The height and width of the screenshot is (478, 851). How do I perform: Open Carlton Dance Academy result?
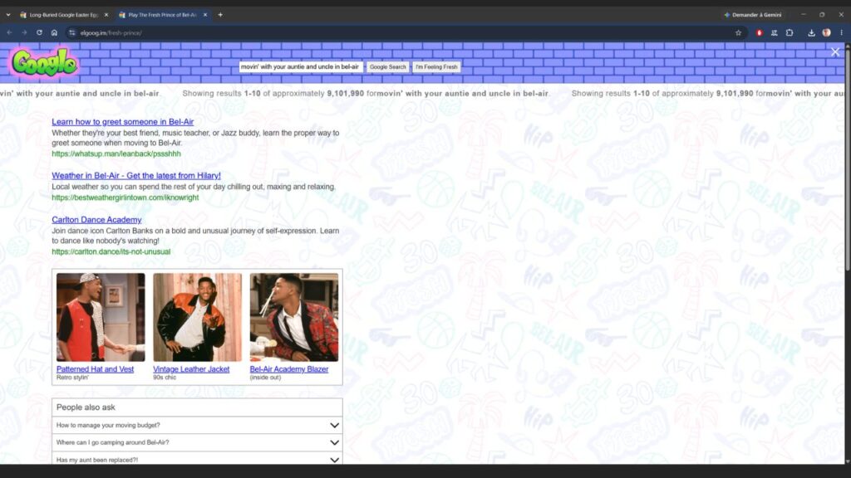(96, 219)
